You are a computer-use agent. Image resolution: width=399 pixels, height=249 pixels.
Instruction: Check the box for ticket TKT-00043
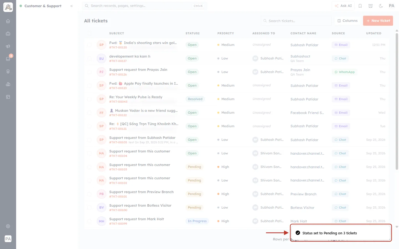tap(89, 99)
